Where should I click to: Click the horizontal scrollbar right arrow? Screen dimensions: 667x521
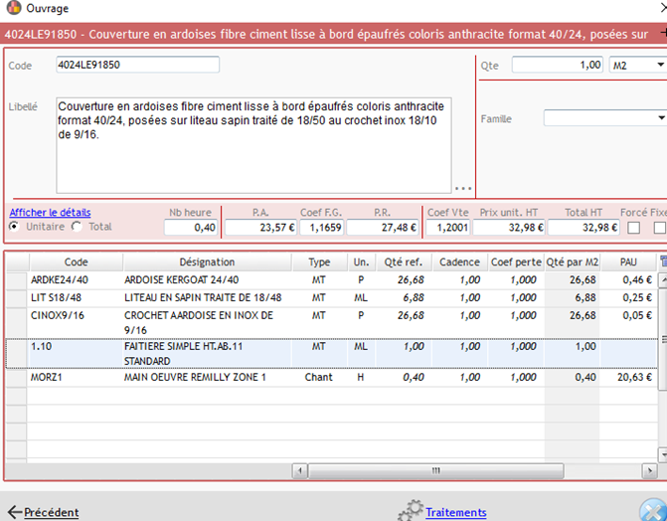pyautogui.click(x=649, y=470)
